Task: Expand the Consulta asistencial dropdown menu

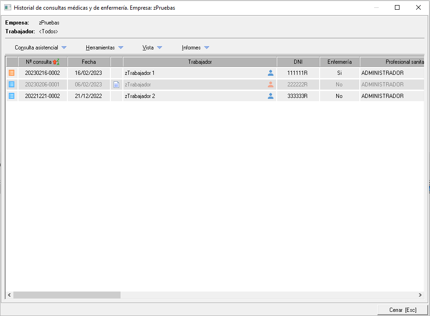Action: (x=41, y=48)
